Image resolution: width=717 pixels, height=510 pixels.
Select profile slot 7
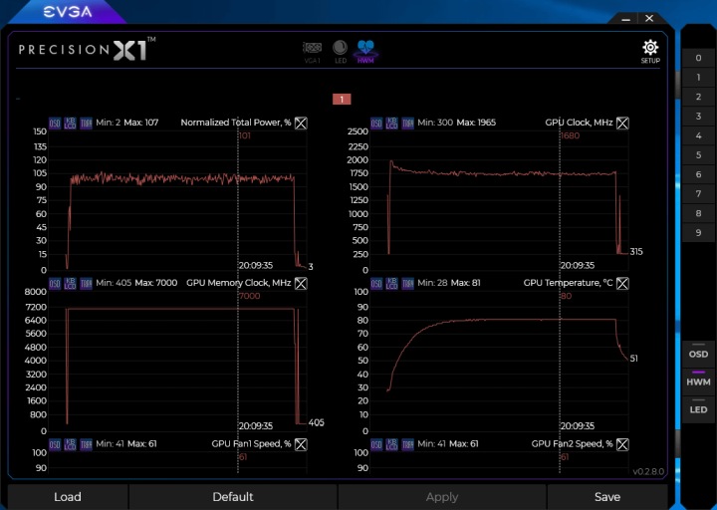coord(698,194)
